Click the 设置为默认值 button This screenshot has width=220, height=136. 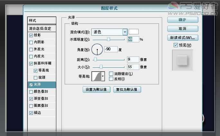pos(96,89)
